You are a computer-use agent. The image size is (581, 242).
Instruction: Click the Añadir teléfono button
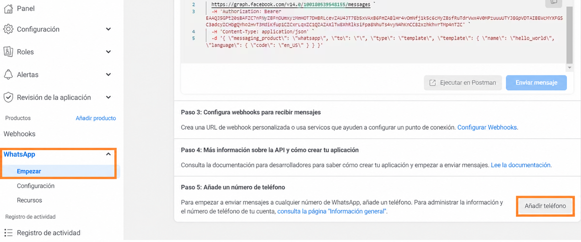(x=546, y=206)
